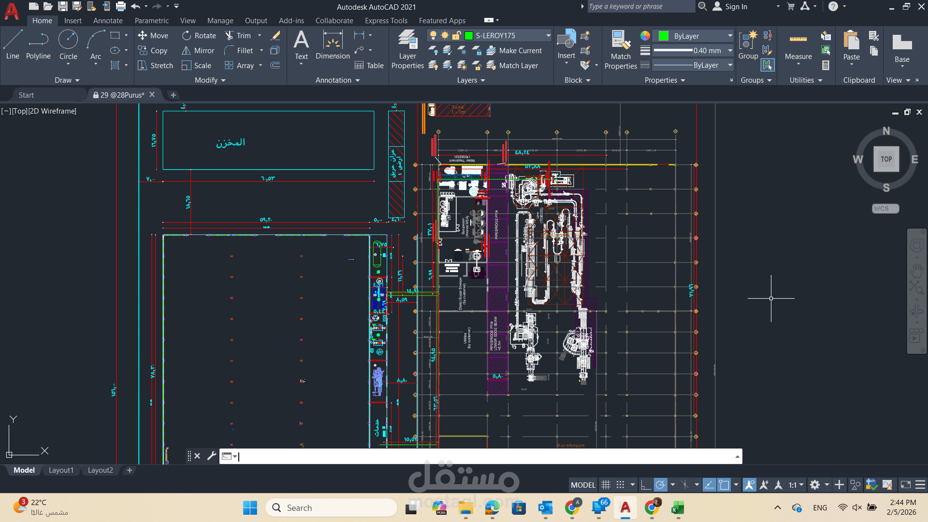This screenshot has height=522, width=928.
Task: Click the Erase tool icon
Action: (275, 35)
